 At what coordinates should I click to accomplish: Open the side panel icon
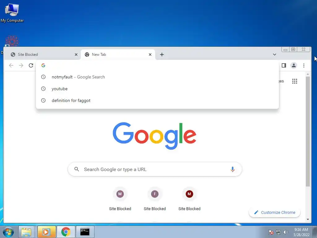coord(284,65)
